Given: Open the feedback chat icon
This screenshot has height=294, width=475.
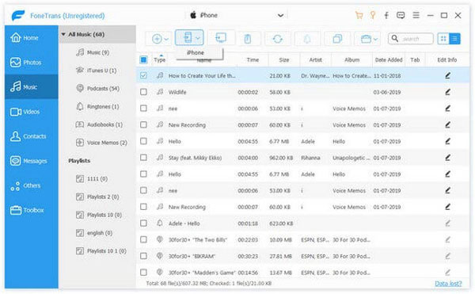Looking at the screenshot, I should [x=401, y=15].
